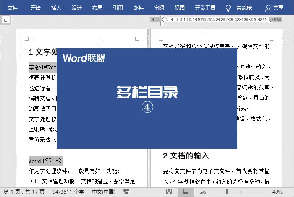The height and width of the screenshot is (197, 294).
Task: Open zoom dialog via 40% level
Action: (x=277, y=192)
